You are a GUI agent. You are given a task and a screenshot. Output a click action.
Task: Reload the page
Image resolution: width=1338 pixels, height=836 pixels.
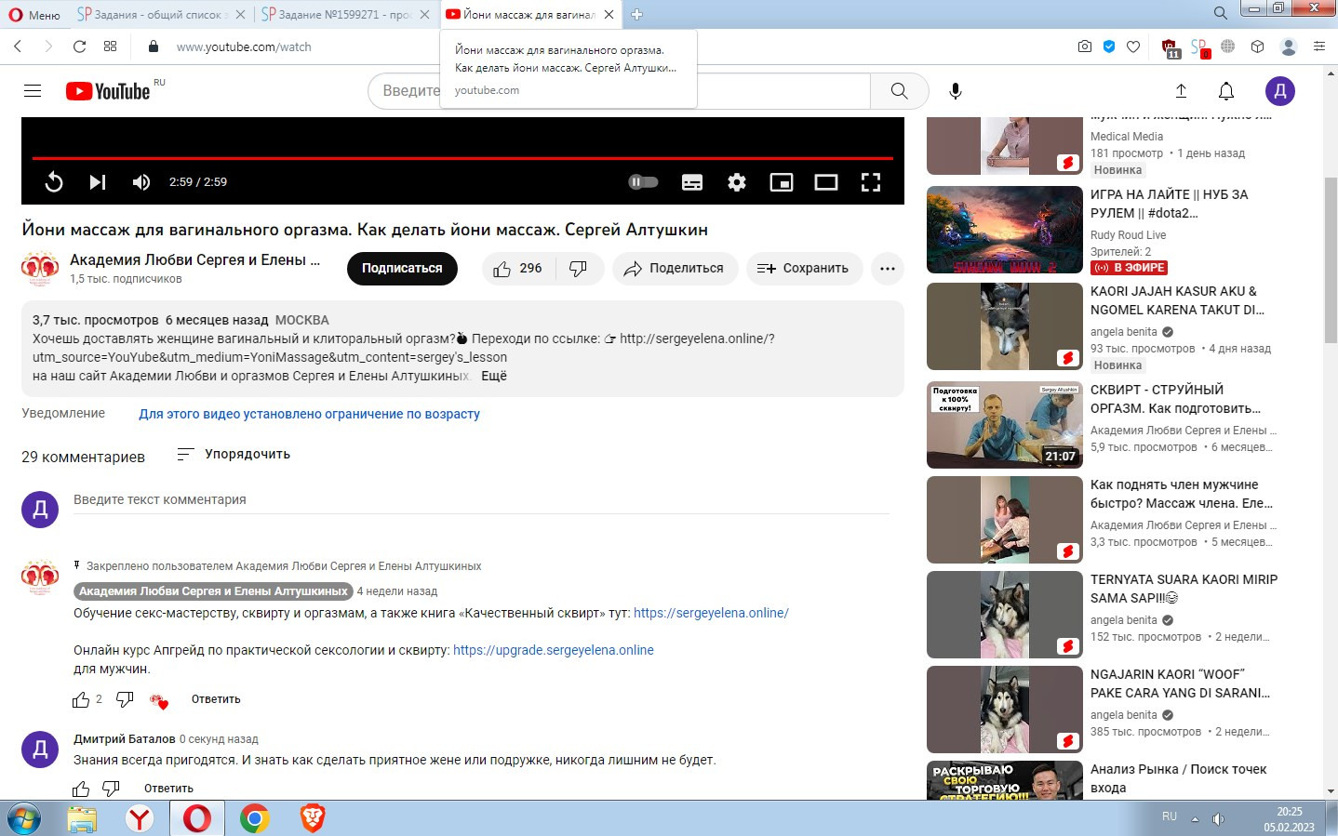pyautogui.click(x=80, y=46)
